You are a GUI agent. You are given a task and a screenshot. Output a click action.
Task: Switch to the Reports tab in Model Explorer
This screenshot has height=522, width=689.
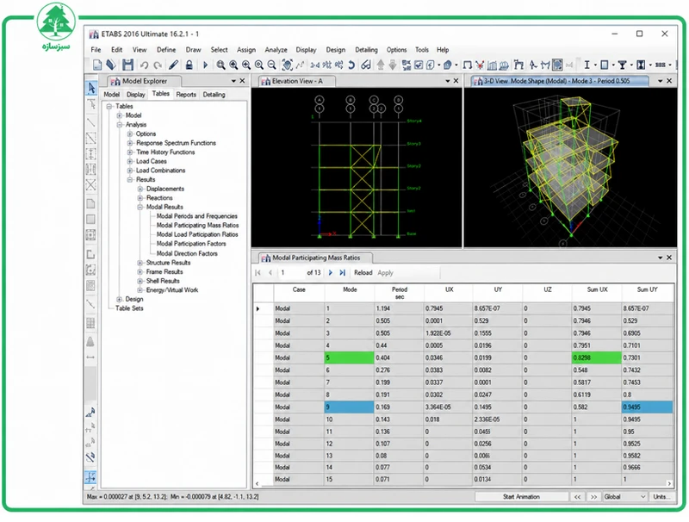tap(186, 95)
